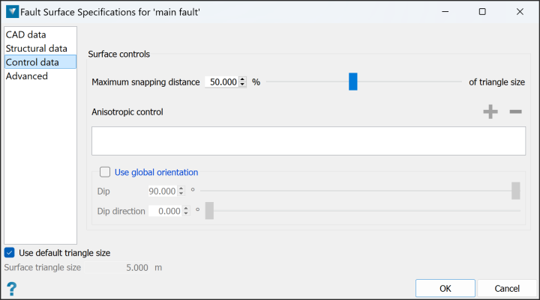The width and height of the screenshot is (540, 300).
Task: Click inside the Anisotropic control list box
Action: (x=308, y=141)
